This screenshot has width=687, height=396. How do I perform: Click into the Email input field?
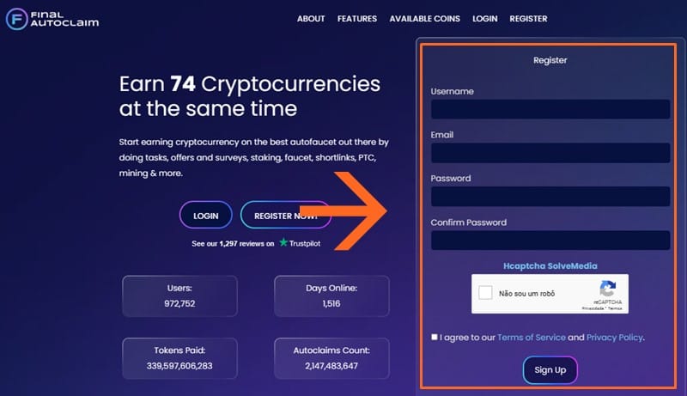[550, 153]
